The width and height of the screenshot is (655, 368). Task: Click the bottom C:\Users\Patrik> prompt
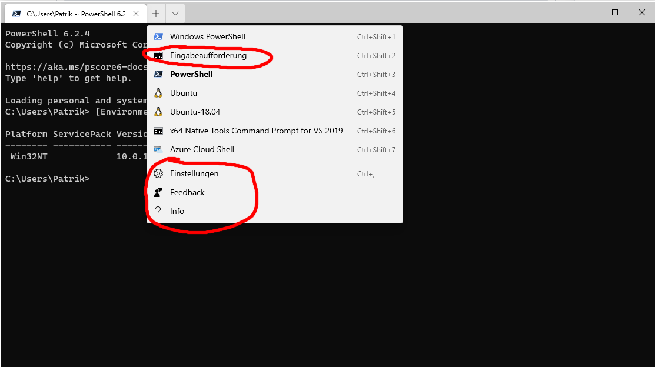click(x=47, y=179)
